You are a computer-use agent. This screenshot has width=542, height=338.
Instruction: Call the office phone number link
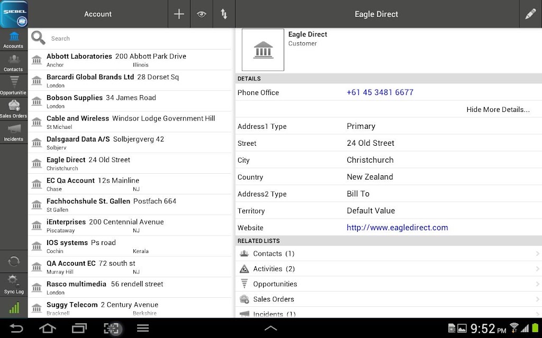click(380, 92)
